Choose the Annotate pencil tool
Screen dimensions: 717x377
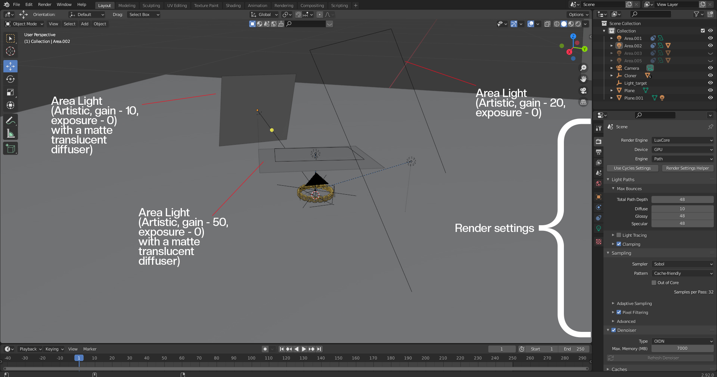pyautogui.click(x=10, y=120)
